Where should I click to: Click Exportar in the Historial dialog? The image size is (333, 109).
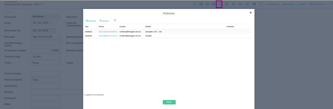pyautogui.click(x=91, y=21)
